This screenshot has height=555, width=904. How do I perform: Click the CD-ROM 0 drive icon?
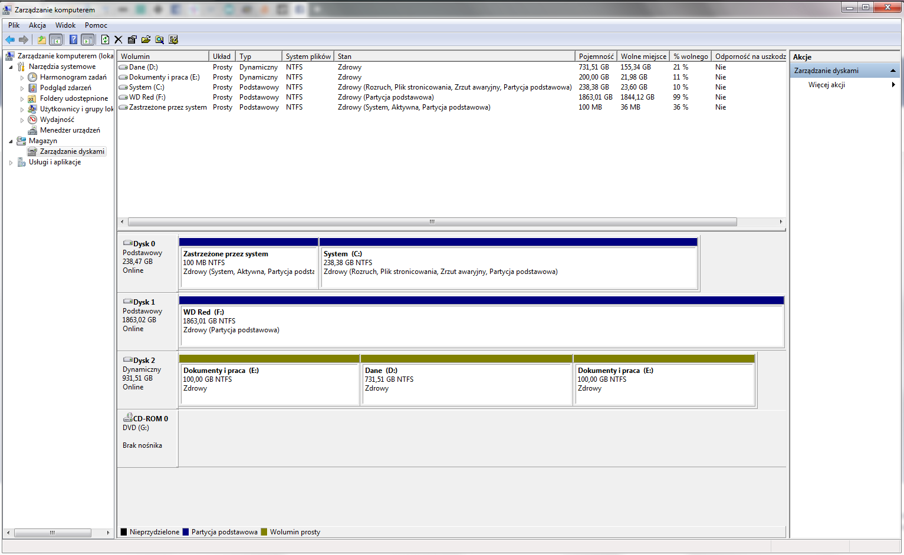click(127, 418)
